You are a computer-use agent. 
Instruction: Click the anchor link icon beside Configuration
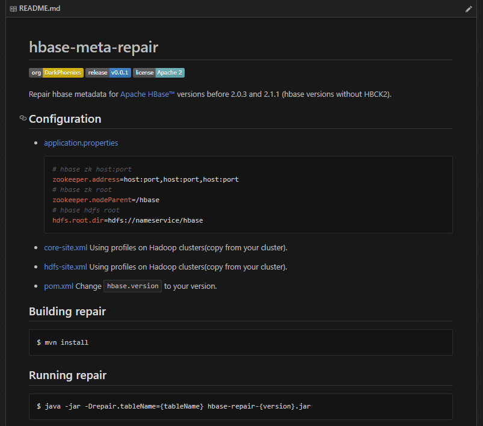pos(23,119)
